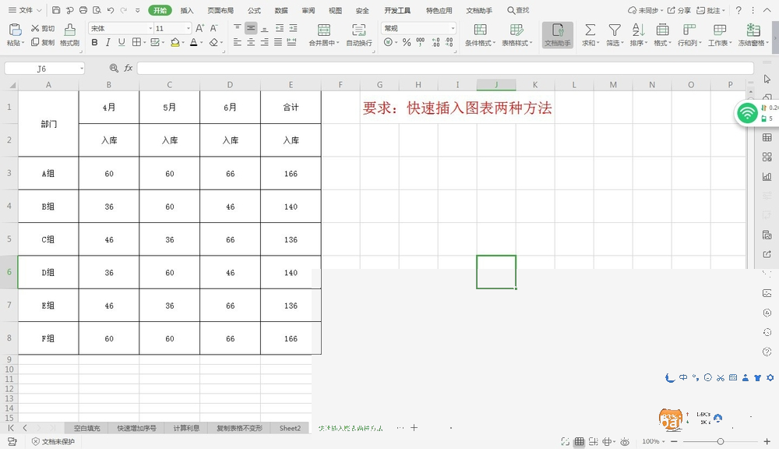The height and width of the screenshot is (449, 779).
Task: Expand the quick access toolbar customize arrow
Action: tap(138, 10)
